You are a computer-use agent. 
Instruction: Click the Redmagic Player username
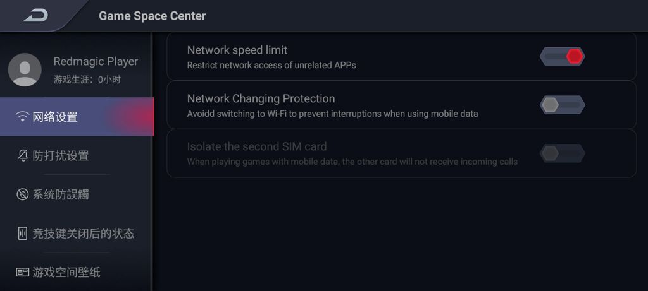(x=96, y=61)
